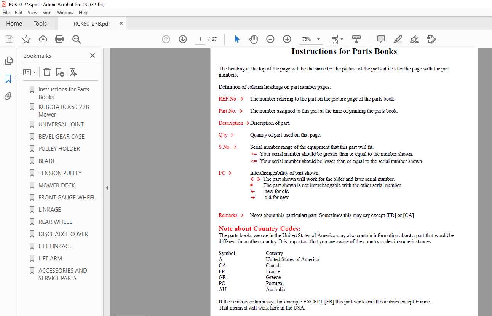This screenshot has height=316, width=492.
Task: Click the horizontal scrollbar below the document
Action: coord(131,315)
